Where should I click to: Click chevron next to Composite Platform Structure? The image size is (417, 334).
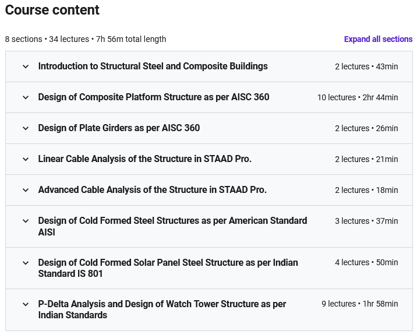(26, 97)
